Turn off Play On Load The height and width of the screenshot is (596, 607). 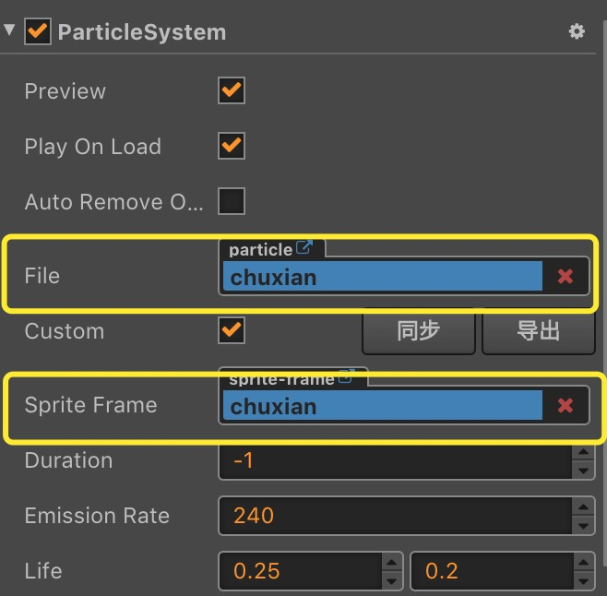coord(231,146)
